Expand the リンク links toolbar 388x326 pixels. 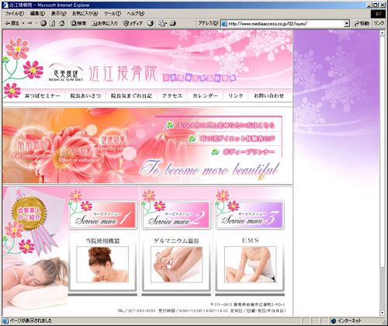(x=379, y=23)
